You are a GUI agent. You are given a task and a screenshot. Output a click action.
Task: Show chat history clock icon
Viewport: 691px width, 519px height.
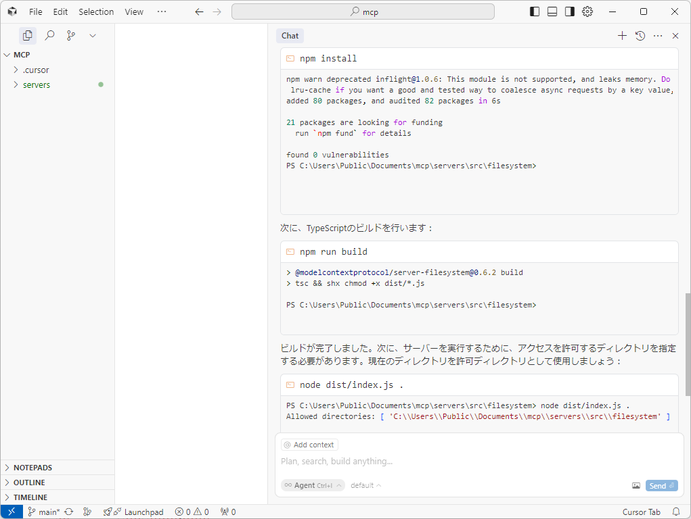pyautogui.click(x=640, y=36)
